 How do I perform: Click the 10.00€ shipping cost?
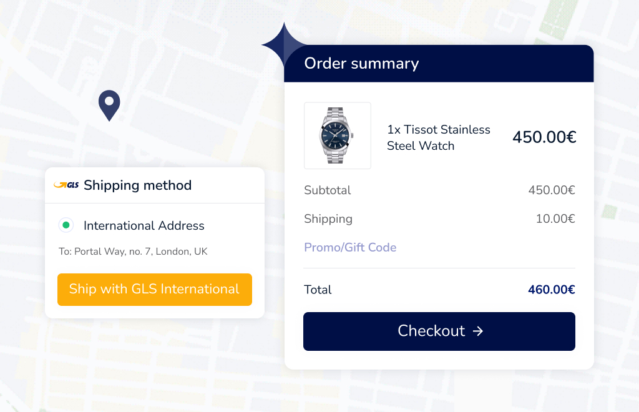point(555,218)
